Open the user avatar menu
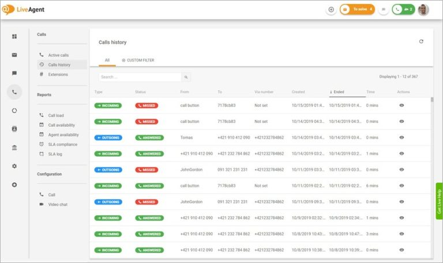 [423, 10]
